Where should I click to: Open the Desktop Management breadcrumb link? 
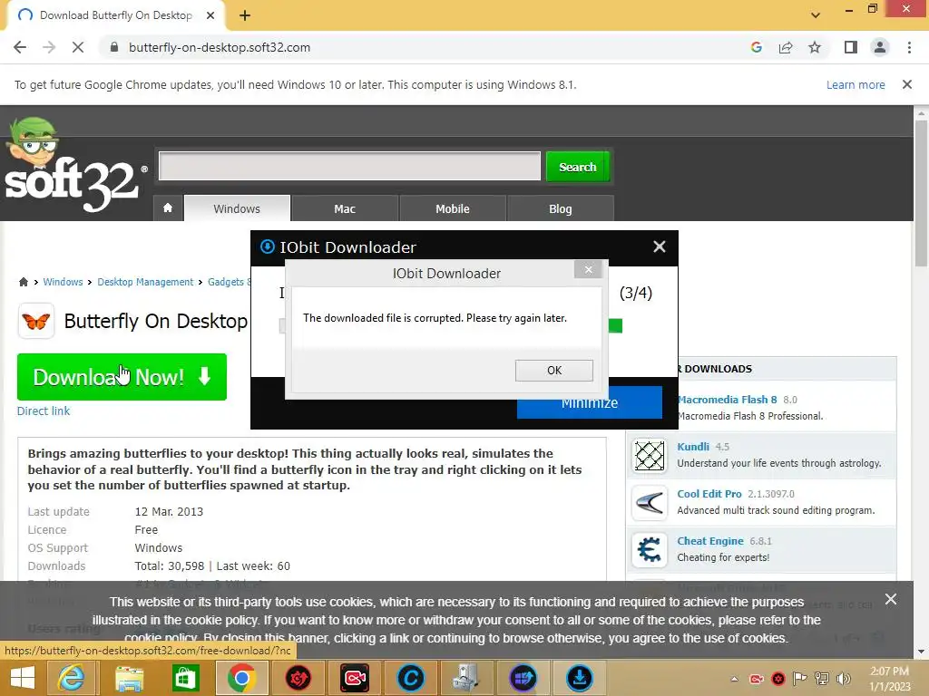[x=145, y=282]
